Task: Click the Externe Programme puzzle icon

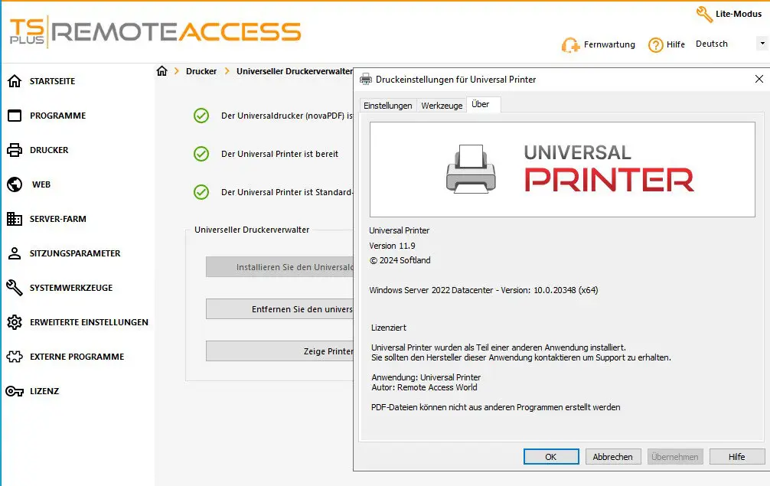Action: click(x=15, y=357)
